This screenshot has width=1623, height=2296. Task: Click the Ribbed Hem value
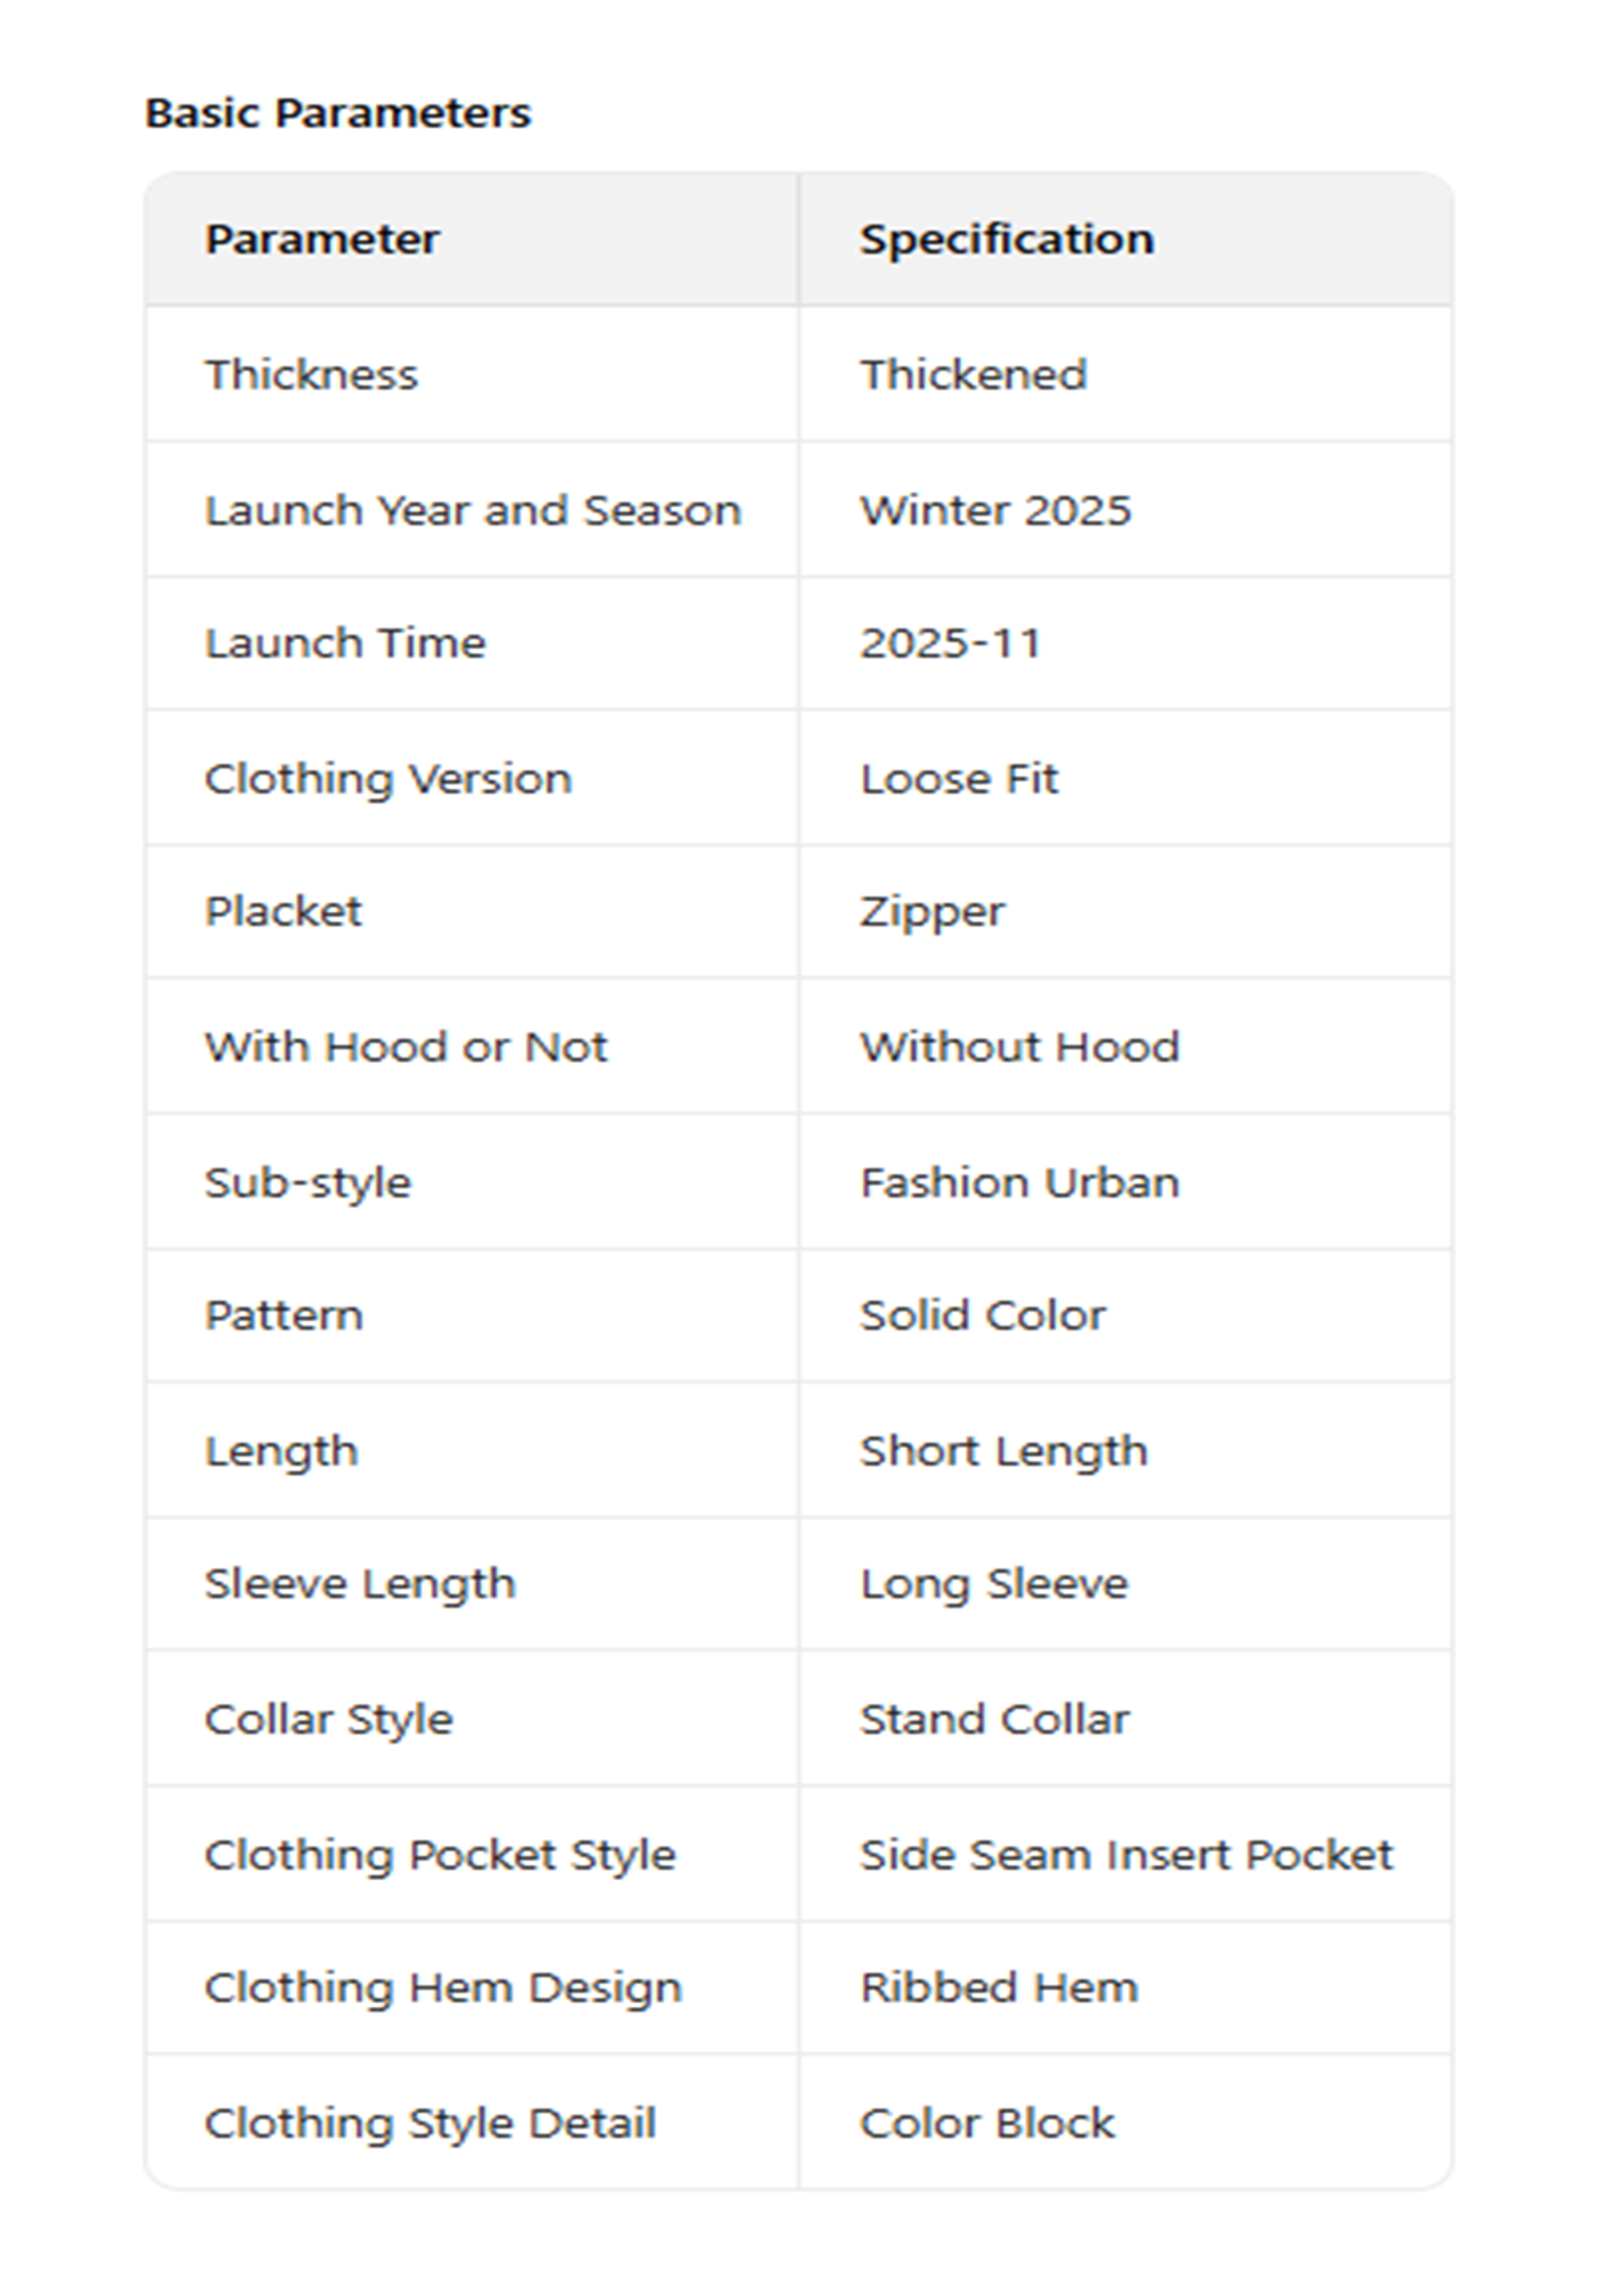(998, 1987)
